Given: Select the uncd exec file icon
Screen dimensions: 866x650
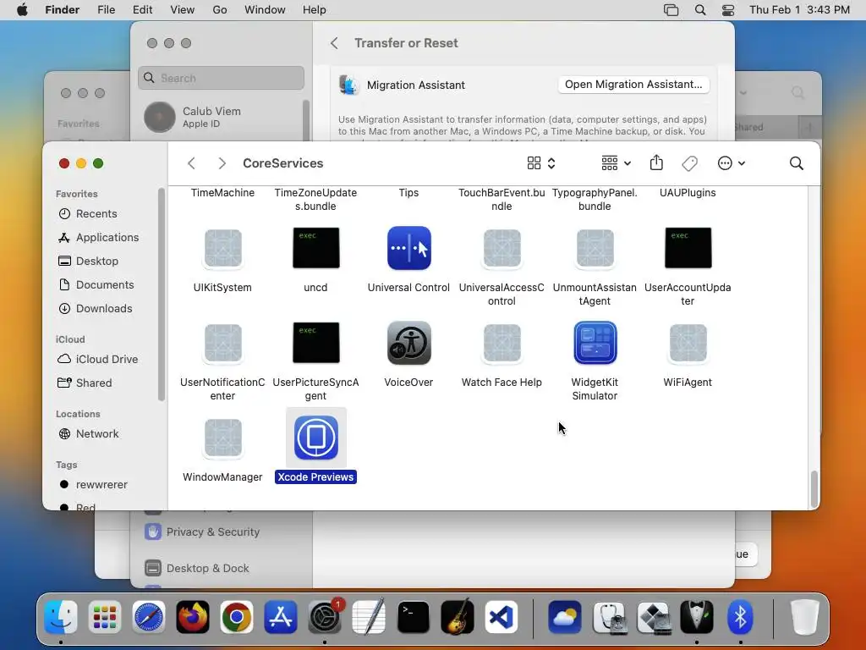Looking at the screenshot, I should (x=316, y=248).
